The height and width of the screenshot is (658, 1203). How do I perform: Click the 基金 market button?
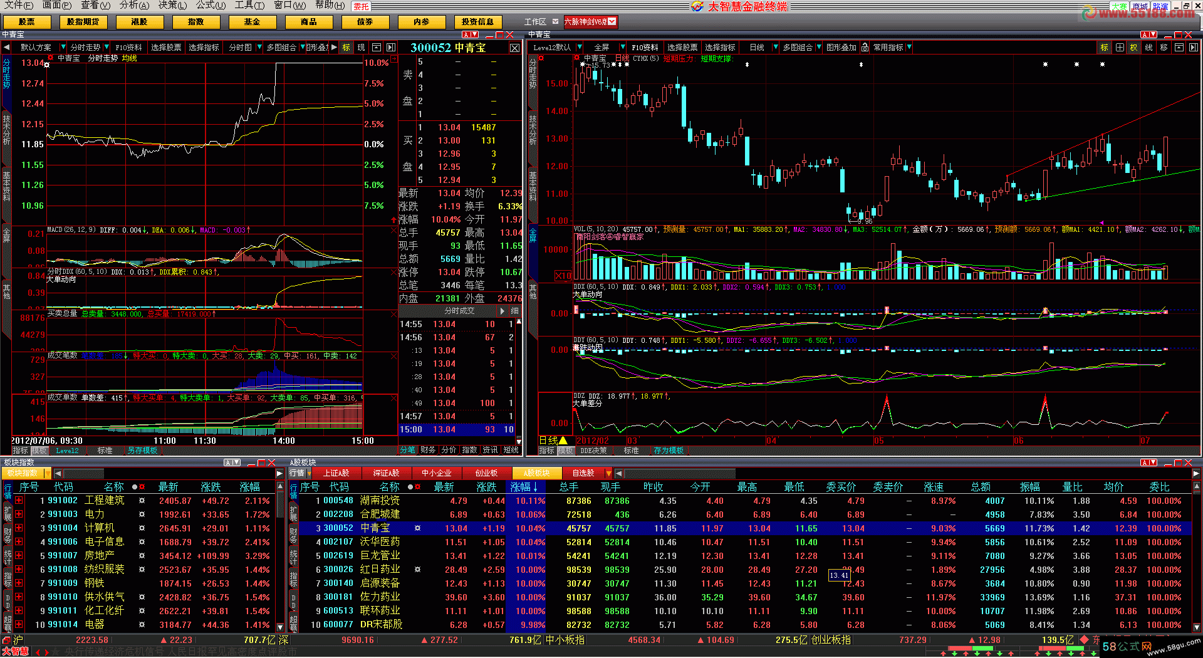pyautogui.click(x=252, y=22)
